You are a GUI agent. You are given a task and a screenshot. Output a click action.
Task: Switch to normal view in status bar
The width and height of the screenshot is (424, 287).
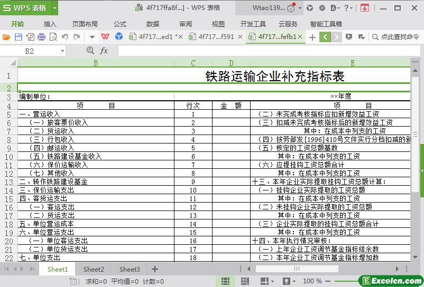(x=225, y=281)
